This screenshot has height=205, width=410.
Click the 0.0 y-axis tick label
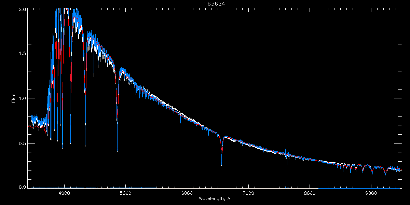22,187
